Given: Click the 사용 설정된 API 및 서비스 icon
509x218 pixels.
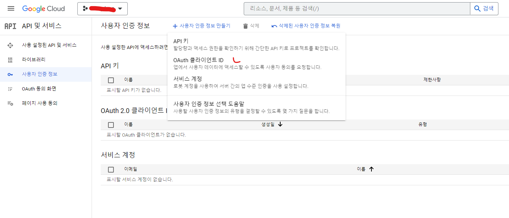Looking at the screenshot, I should [x=10, y=45].
